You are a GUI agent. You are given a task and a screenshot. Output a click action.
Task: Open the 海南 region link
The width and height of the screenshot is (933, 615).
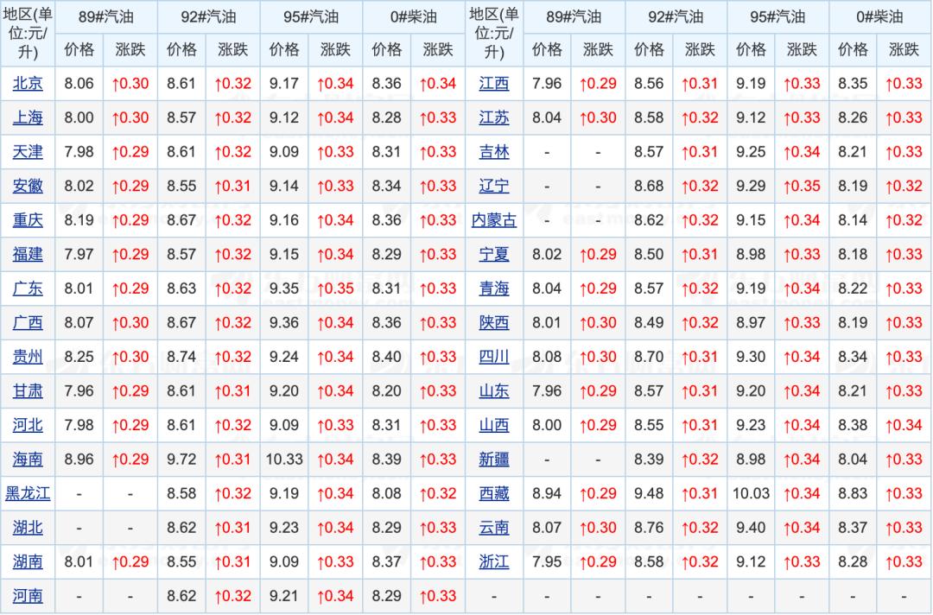click(x=28, y=460)
